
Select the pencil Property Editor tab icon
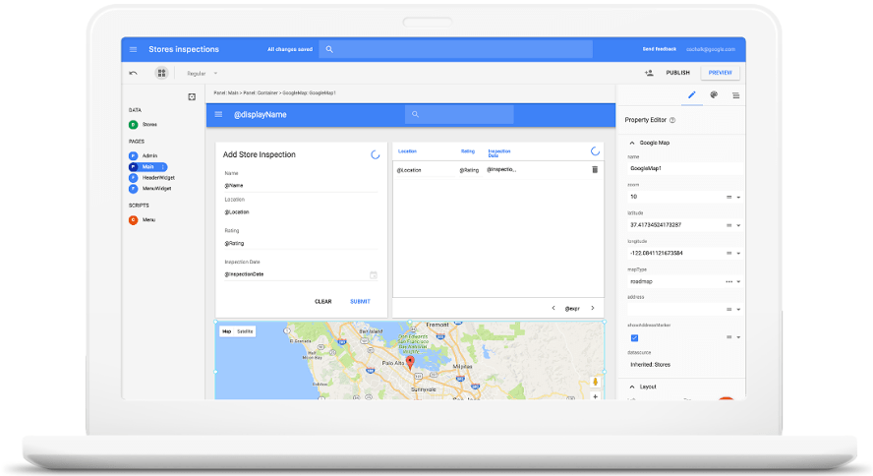(691, 95)
